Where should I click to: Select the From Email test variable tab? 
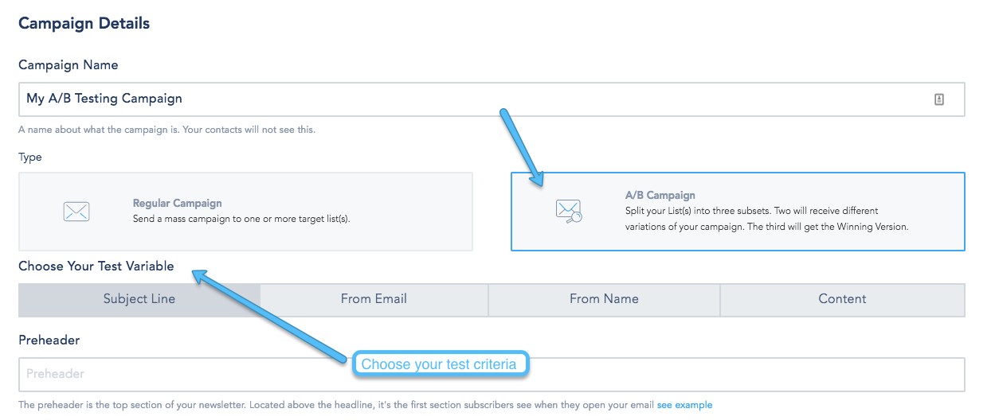pyautogui.click(x=374, y=300)
